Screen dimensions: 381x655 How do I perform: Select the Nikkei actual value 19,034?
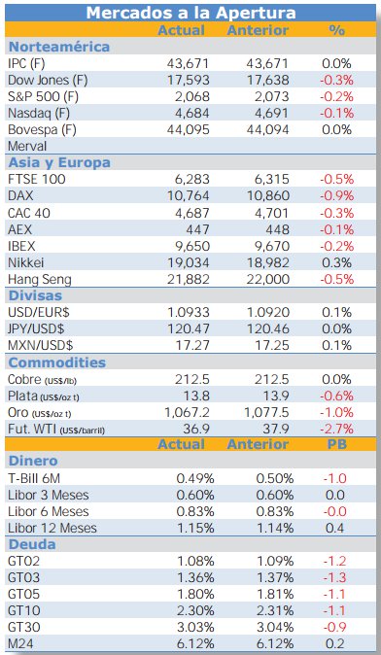click(x=188, y=262)
